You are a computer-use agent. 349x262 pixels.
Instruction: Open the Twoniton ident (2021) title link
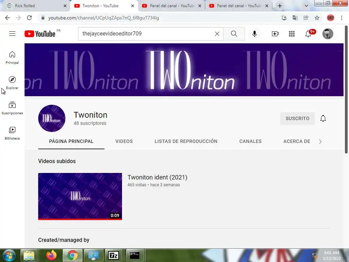[157, 177]
